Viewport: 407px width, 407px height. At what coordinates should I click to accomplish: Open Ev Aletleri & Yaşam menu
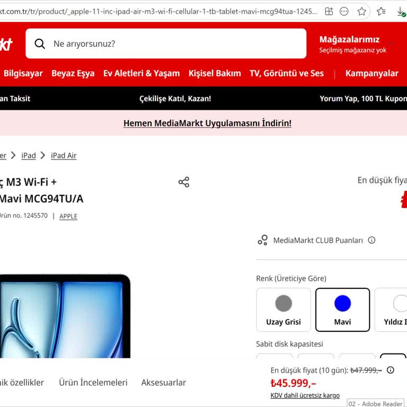pos(141,74)
